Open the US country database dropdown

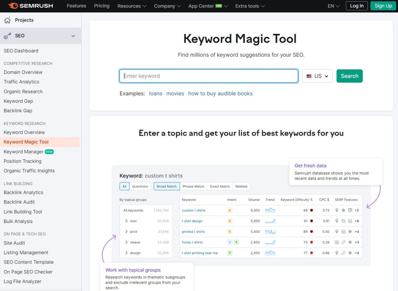[x=317, y=76]
